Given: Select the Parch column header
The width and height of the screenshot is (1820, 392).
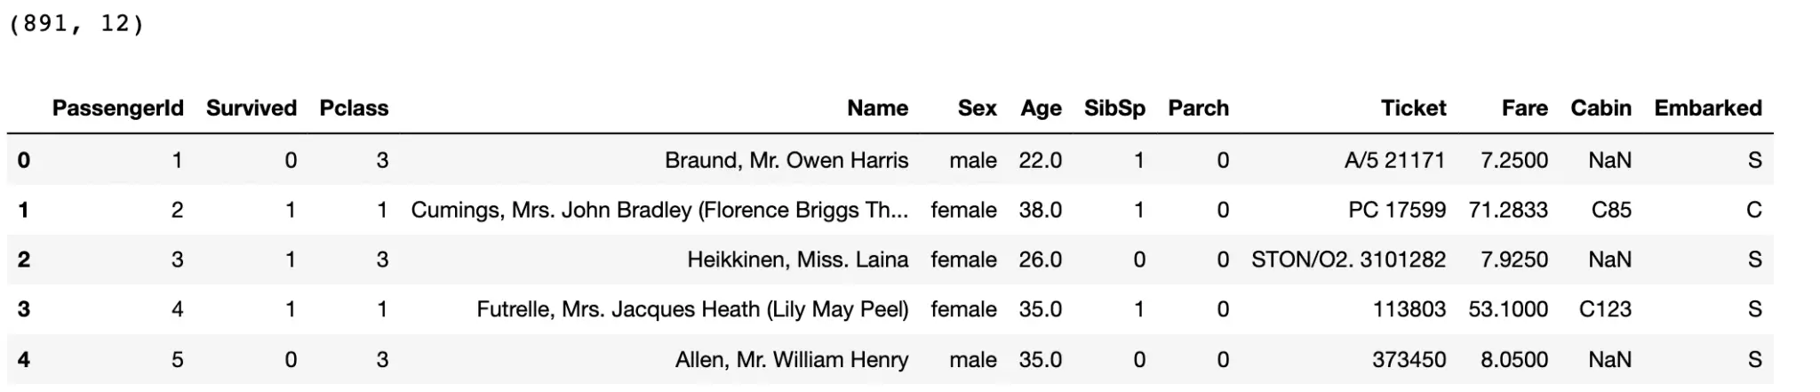Looking at the screenshot, I should (1198, 108).
